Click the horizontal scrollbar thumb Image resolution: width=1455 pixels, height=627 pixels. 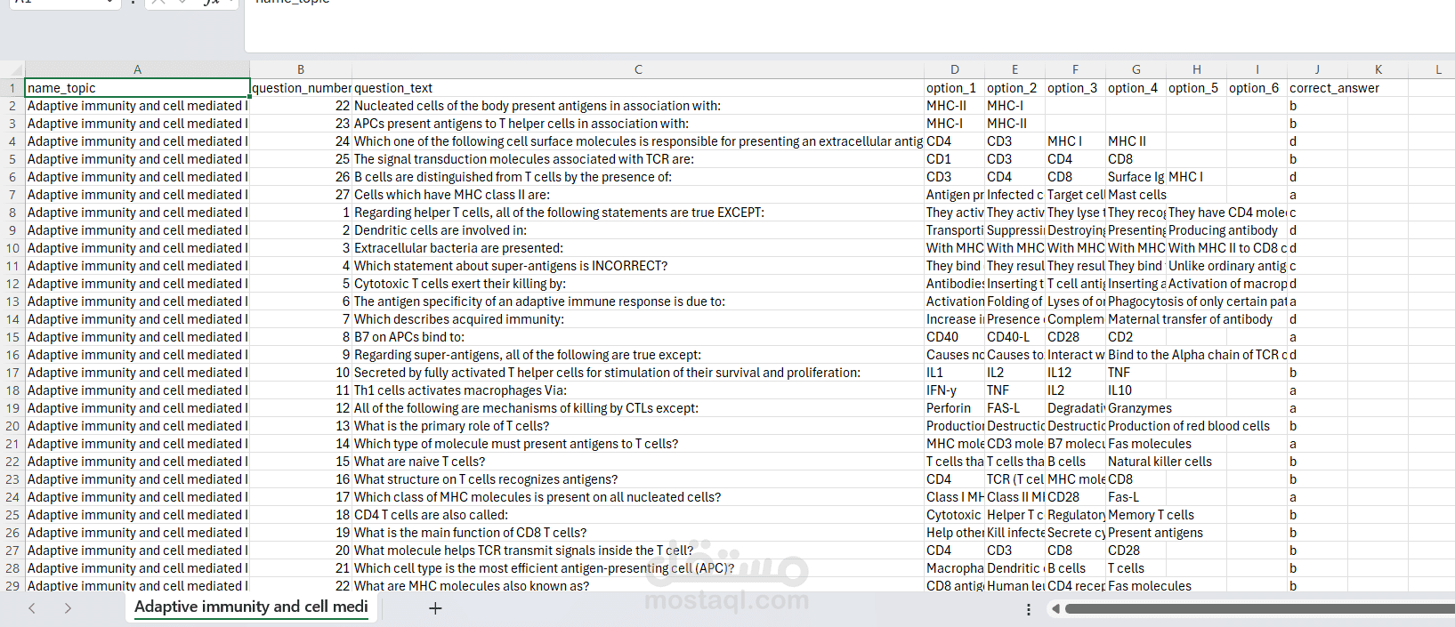coord(1259,609)
